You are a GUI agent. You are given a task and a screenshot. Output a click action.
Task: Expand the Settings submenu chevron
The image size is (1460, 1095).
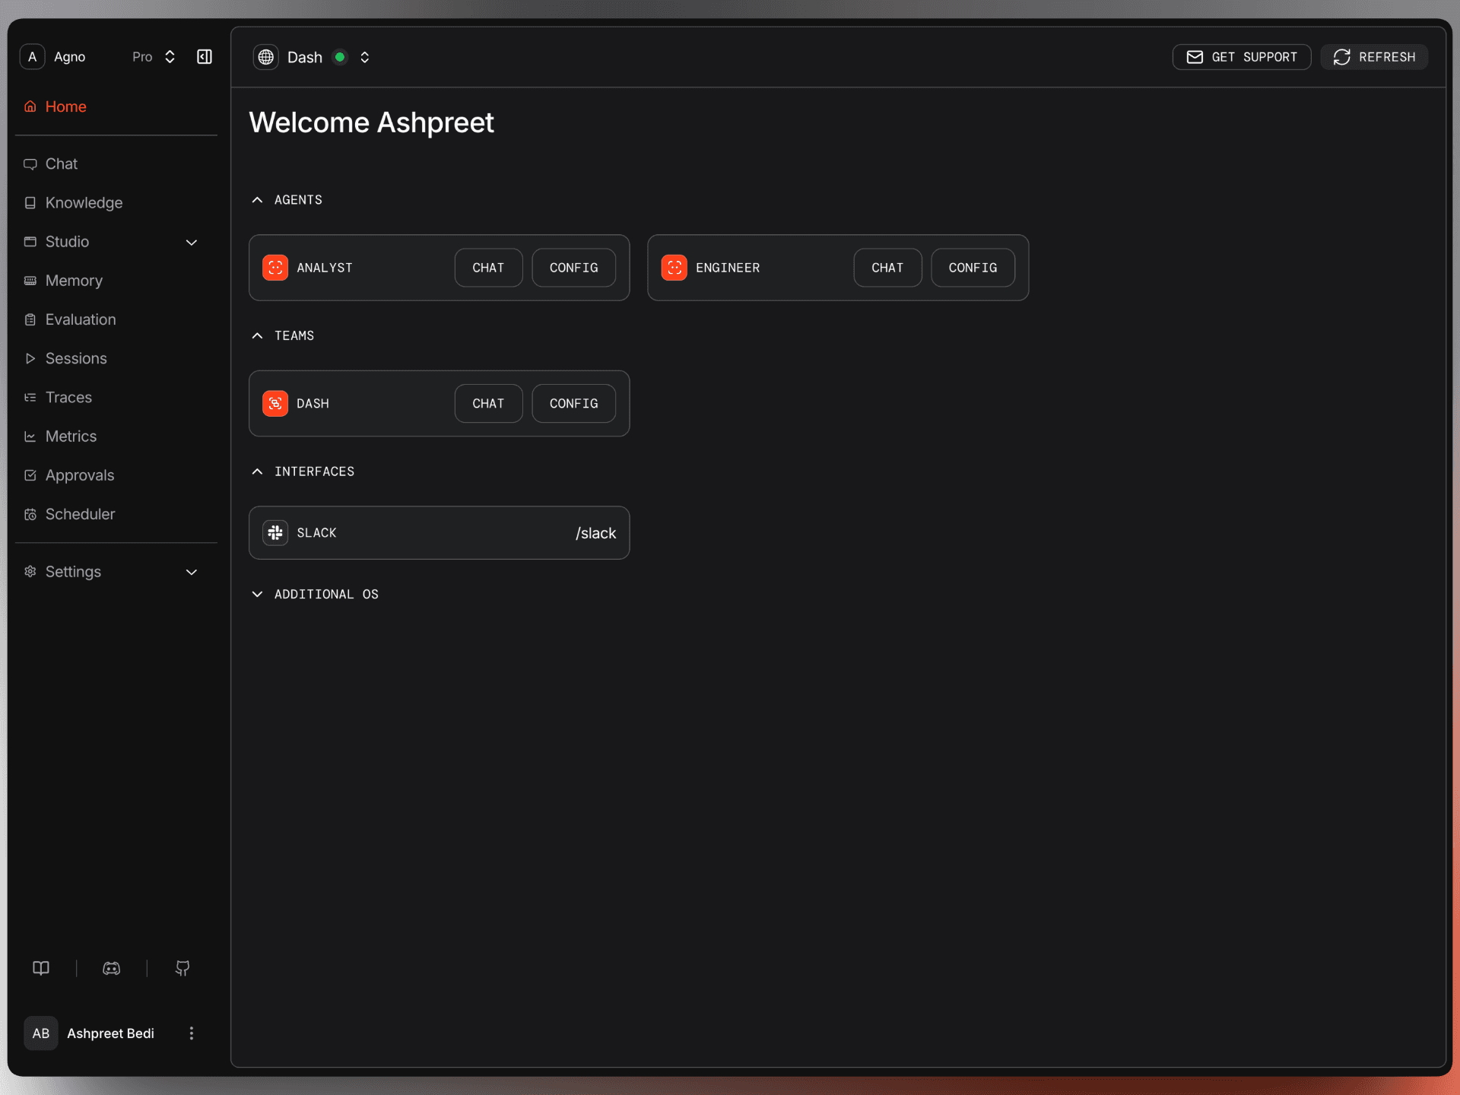pyautogui.click(x=192, y=572)
